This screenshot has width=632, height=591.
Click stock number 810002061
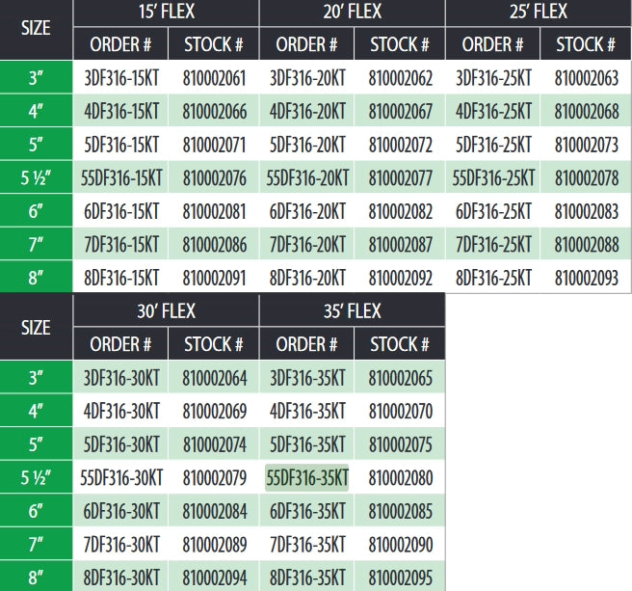click(214, 78)
